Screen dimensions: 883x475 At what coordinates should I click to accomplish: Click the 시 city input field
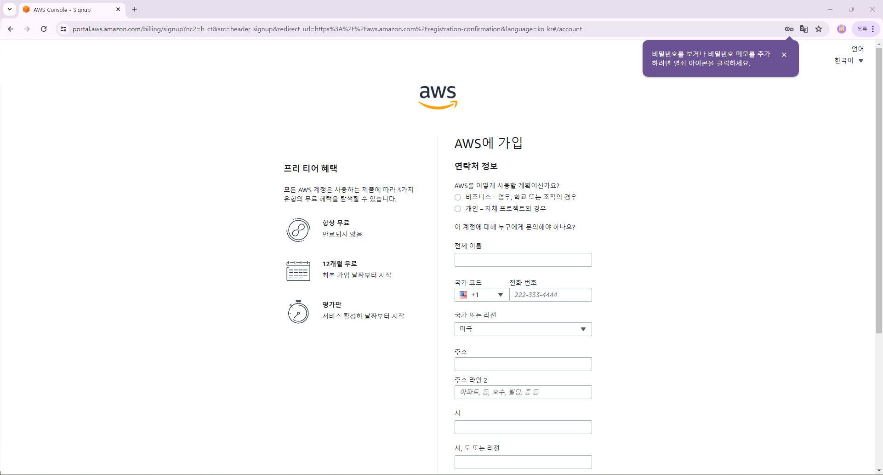click(x=523, y=427)
